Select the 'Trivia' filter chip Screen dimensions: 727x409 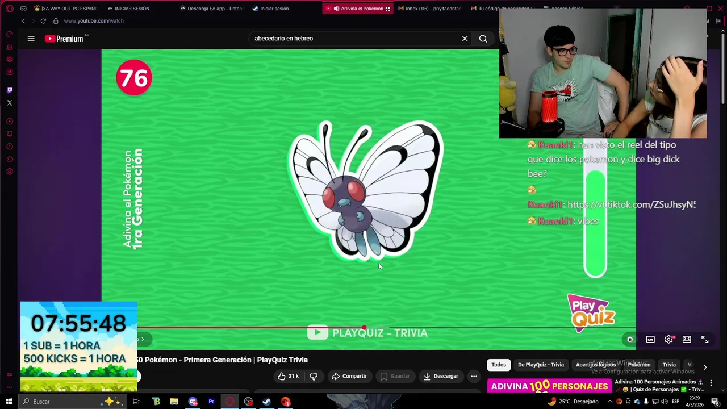pyautogui.click(x=669, y=365)
